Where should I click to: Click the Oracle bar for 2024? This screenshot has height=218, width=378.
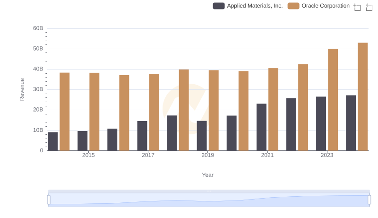(362, 96)
